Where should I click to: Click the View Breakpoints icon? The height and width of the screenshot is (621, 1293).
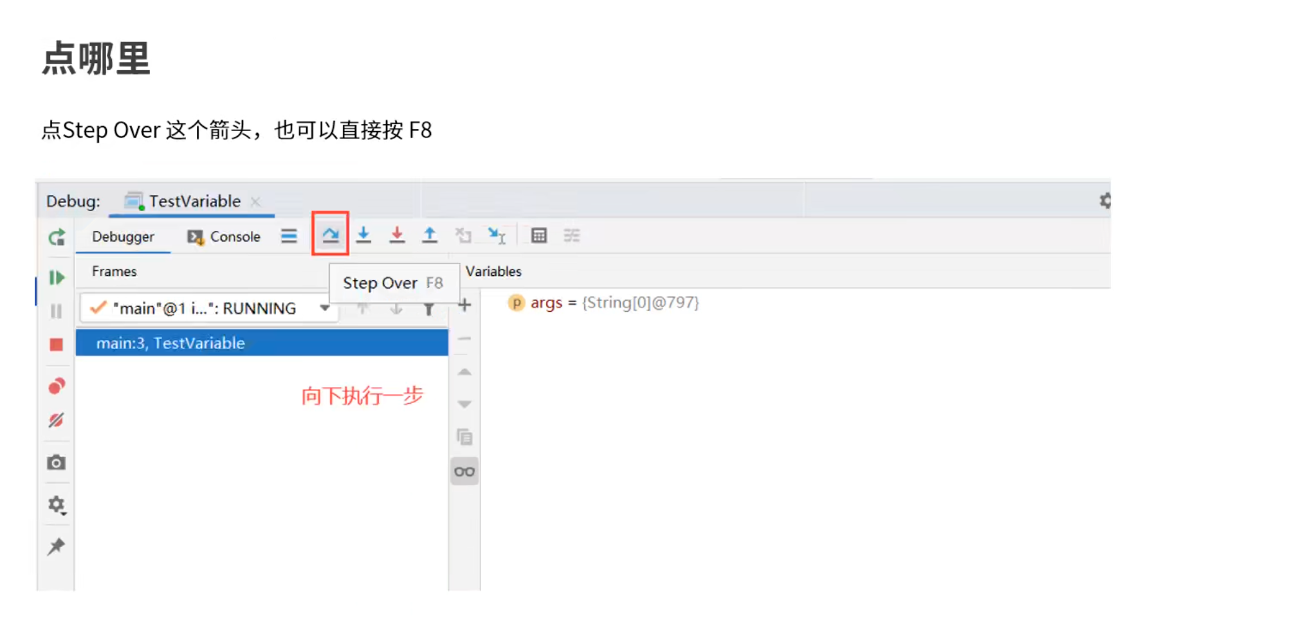coord(57,384)
